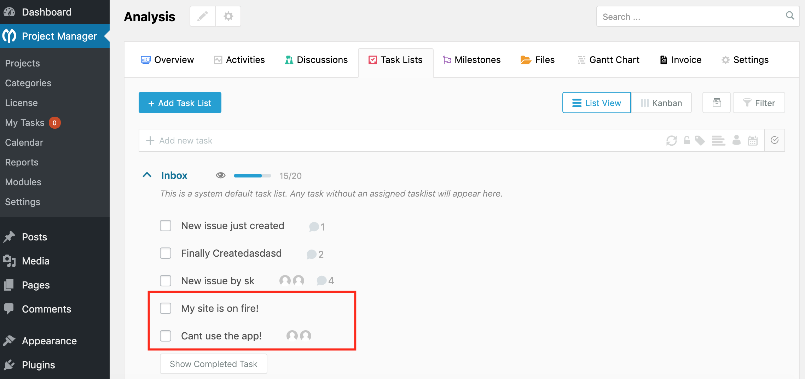The height and width of the screenshot is (379, 805).
Task: Click the tag label icon in new task bar
Action: tap(700, 140)
